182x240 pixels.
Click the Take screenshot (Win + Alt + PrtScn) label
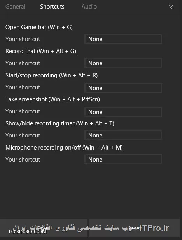52,99
